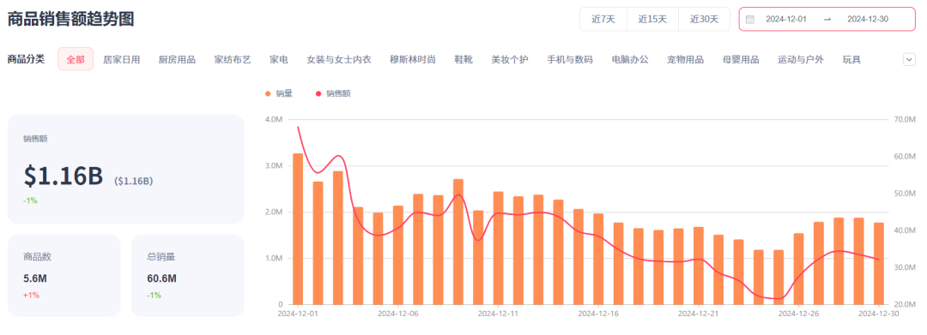The image size is (927, 335).
Task: Select the 居家日用 category
Action: pyautogui.click(x=122, y=59)
